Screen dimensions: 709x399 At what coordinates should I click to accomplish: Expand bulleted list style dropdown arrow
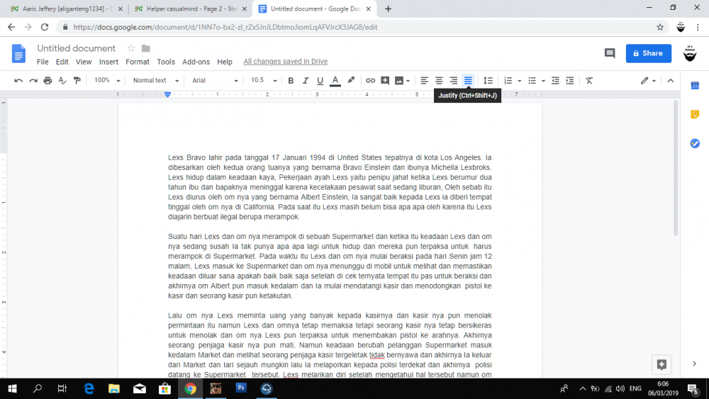(x=543, y=81)
